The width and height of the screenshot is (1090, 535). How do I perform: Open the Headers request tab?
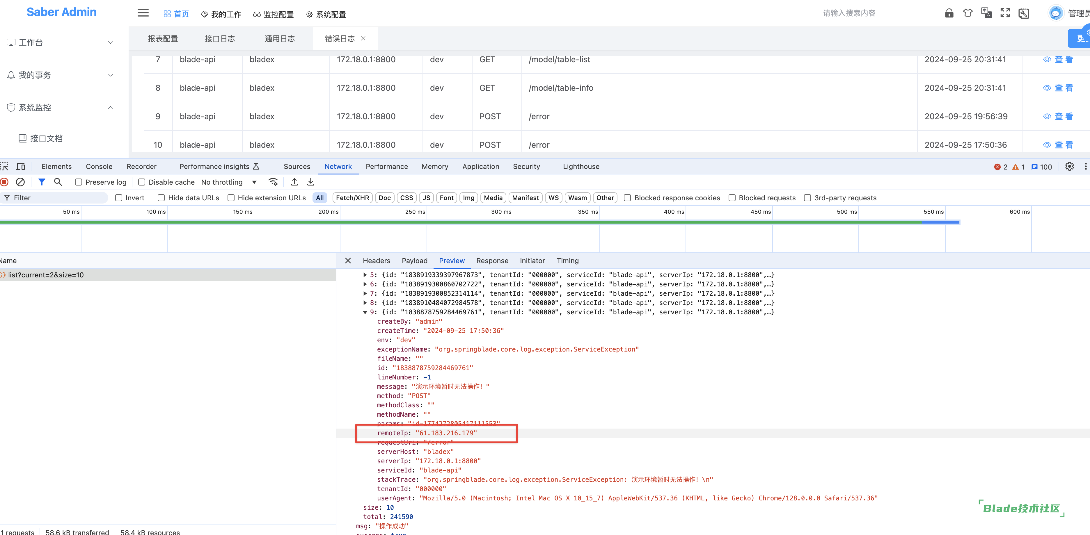pos(376,261)
